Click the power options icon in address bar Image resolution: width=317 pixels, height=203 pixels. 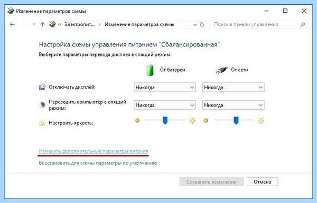point(52,24)
